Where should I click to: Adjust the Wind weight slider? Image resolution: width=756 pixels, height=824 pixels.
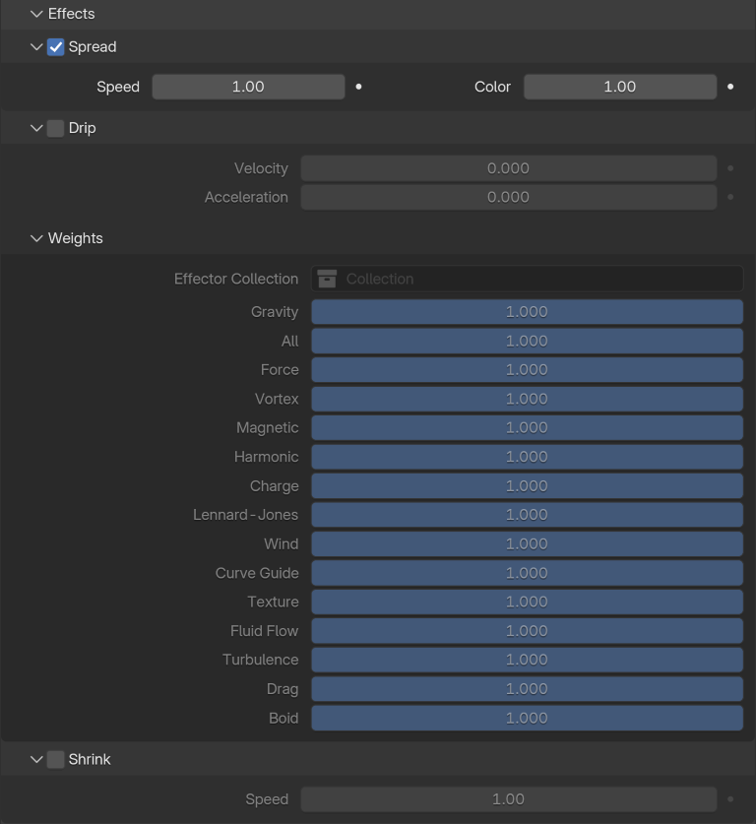click(527, 543)
